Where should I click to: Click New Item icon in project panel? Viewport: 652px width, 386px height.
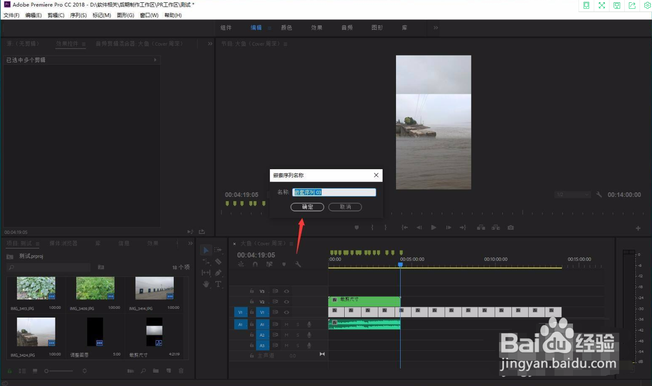169,371
